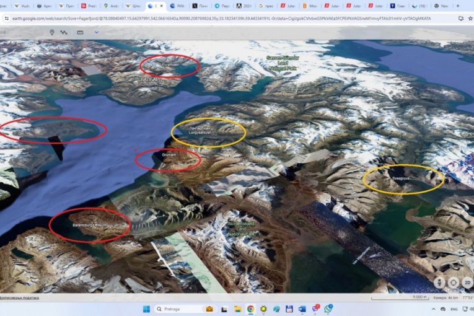Select the Sveagruva label on map
Image resolution: width=474 pixels, height=316 pixels.
click(x=400, y=177)
